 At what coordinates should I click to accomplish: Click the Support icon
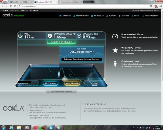click(x=107, y=16)
